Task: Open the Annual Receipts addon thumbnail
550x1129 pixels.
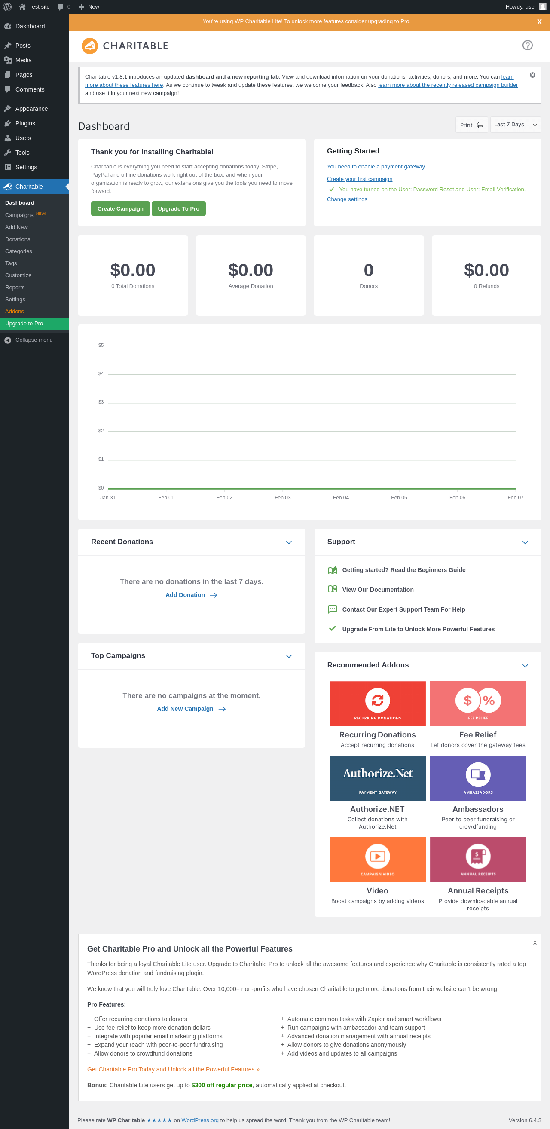Action: [478, 860]
